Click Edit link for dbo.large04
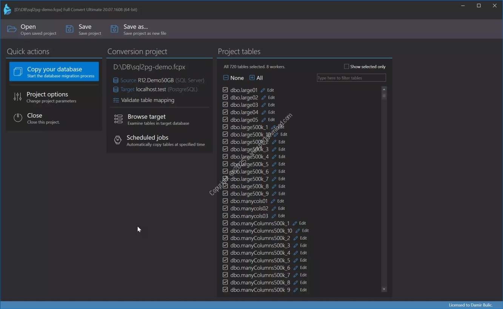Viewport: 503px width, 309px height. (271, 112)
